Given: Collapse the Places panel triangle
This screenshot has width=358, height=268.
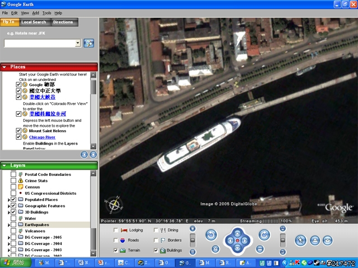Looking at the screenshot, I should [x=4, y=67].
